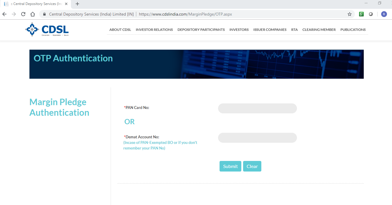The height and width of the screenshot is (205, 392).
Task: Minimize the browser window
Action: (x=366, y=3)
